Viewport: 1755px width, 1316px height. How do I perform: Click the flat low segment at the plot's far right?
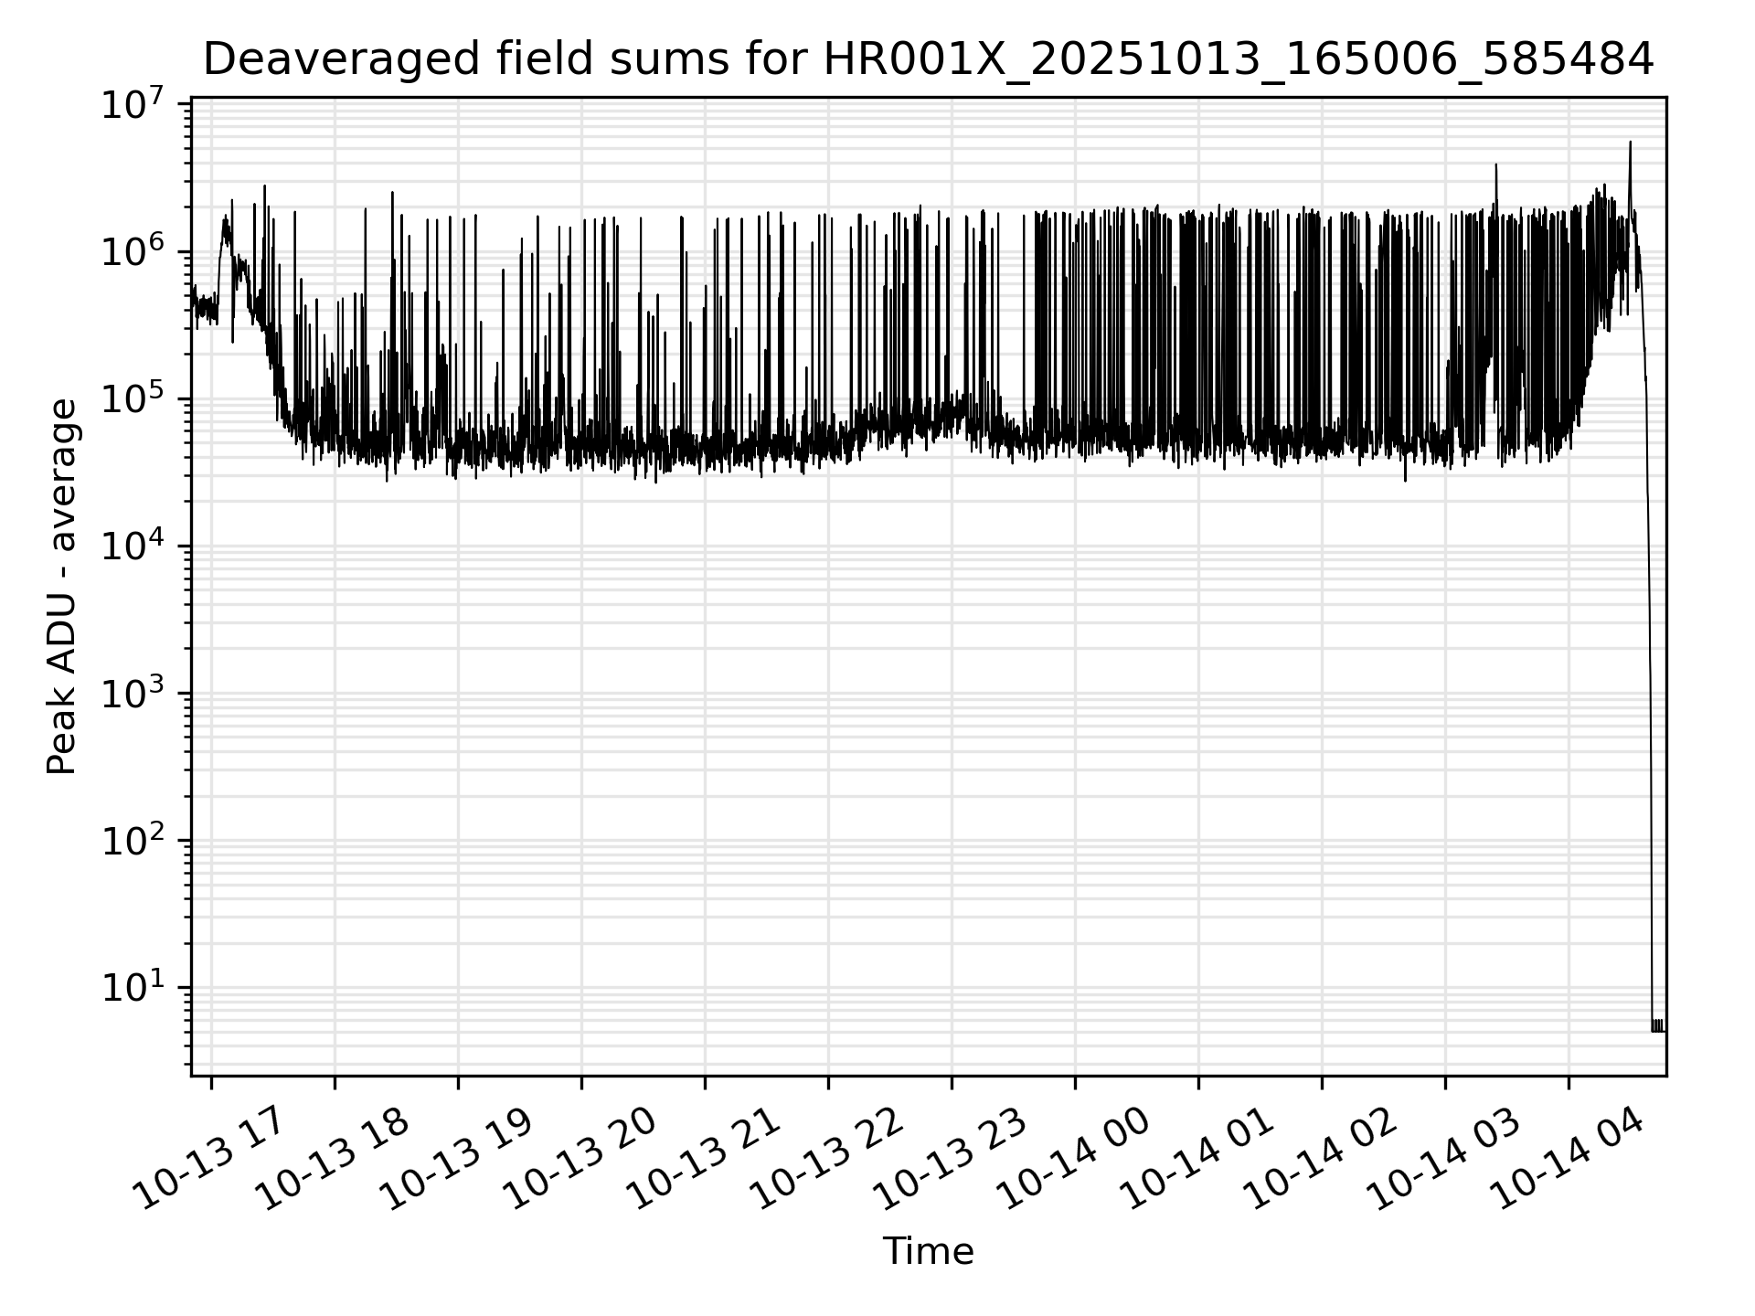[1659, 1030]
